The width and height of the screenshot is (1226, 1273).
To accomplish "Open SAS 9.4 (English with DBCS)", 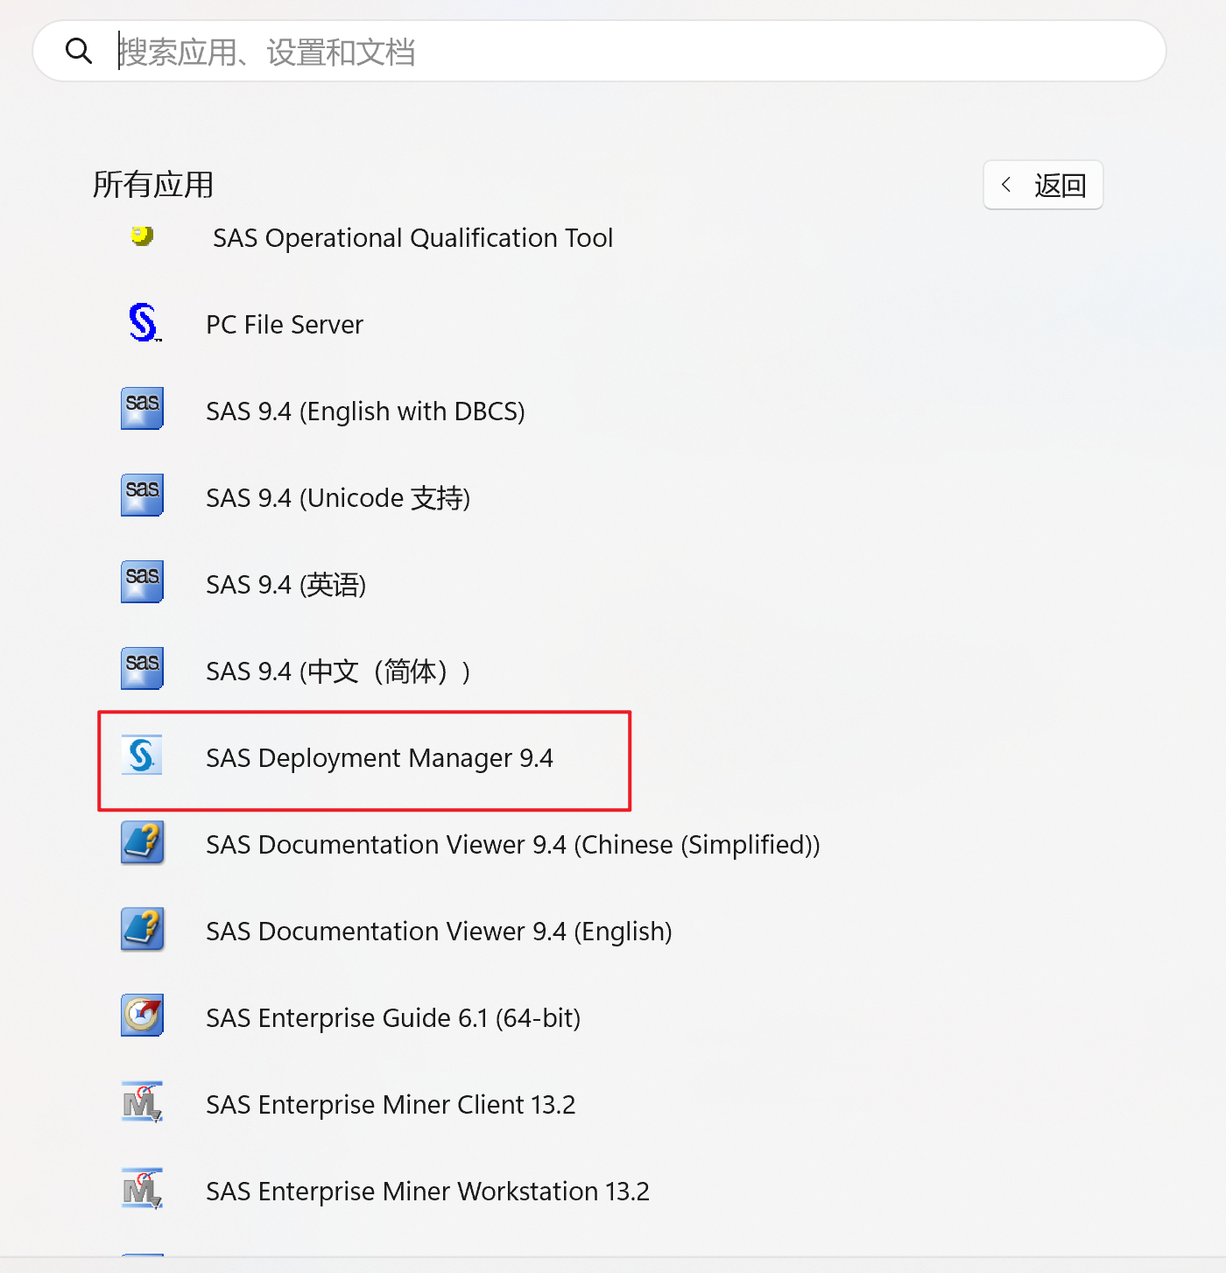I will point(365,411).
